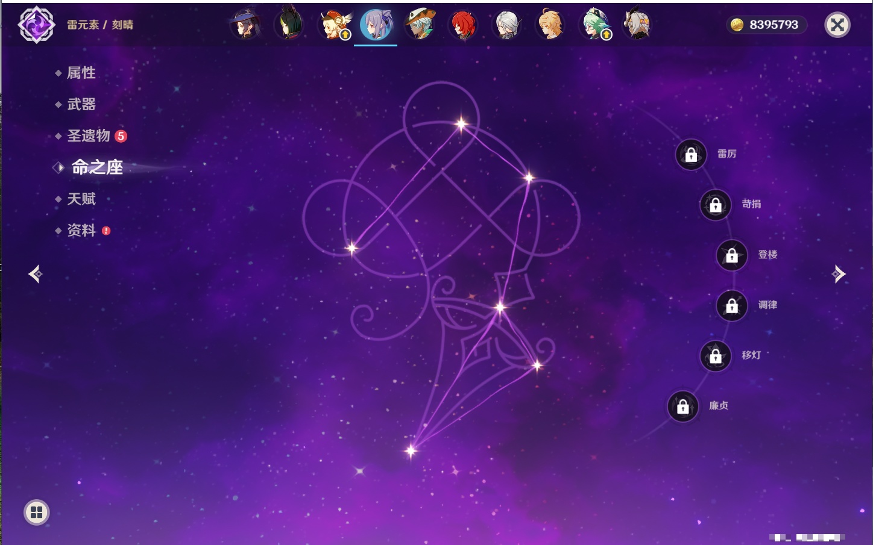The height and width of the screenshot is (545, 873).
Task: Open locked constellation 苛捐
Action: tap(716, 205)
